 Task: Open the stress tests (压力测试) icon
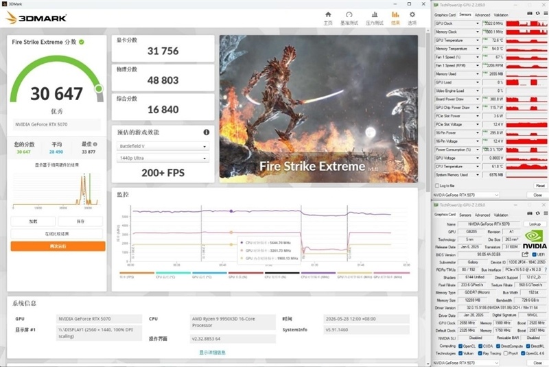(375, 14)
